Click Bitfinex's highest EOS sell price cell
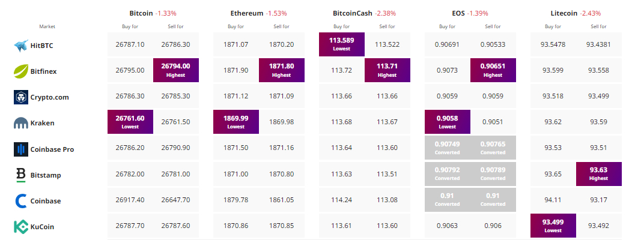629x240 pixels. [x=493, y=70]
